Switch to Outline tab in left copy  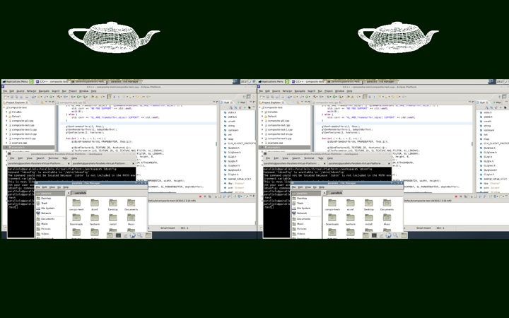pyautogui.click(x=227, y=102)
